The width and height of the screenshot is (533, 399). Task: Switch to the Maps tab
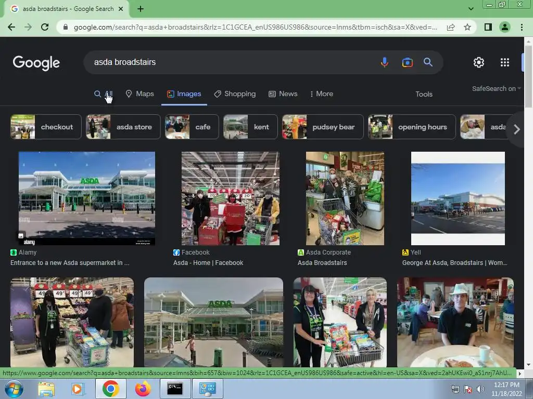139,94
